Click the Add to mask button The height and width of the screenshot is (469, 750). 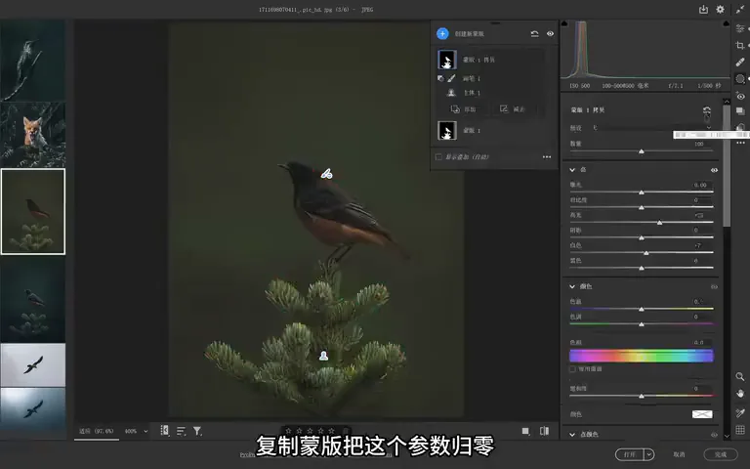463,109
